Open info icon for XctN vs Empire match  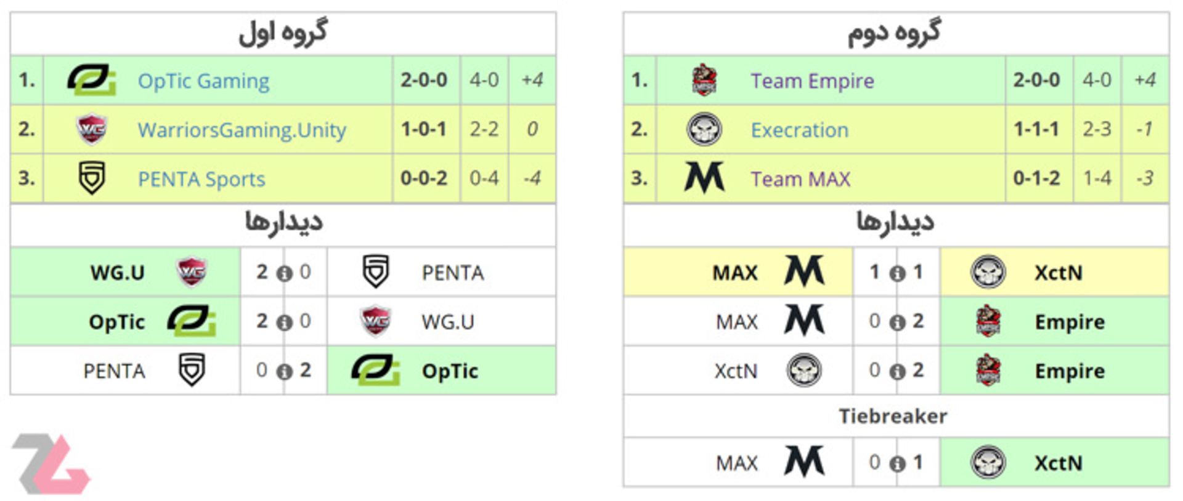[x=897, y=372]
